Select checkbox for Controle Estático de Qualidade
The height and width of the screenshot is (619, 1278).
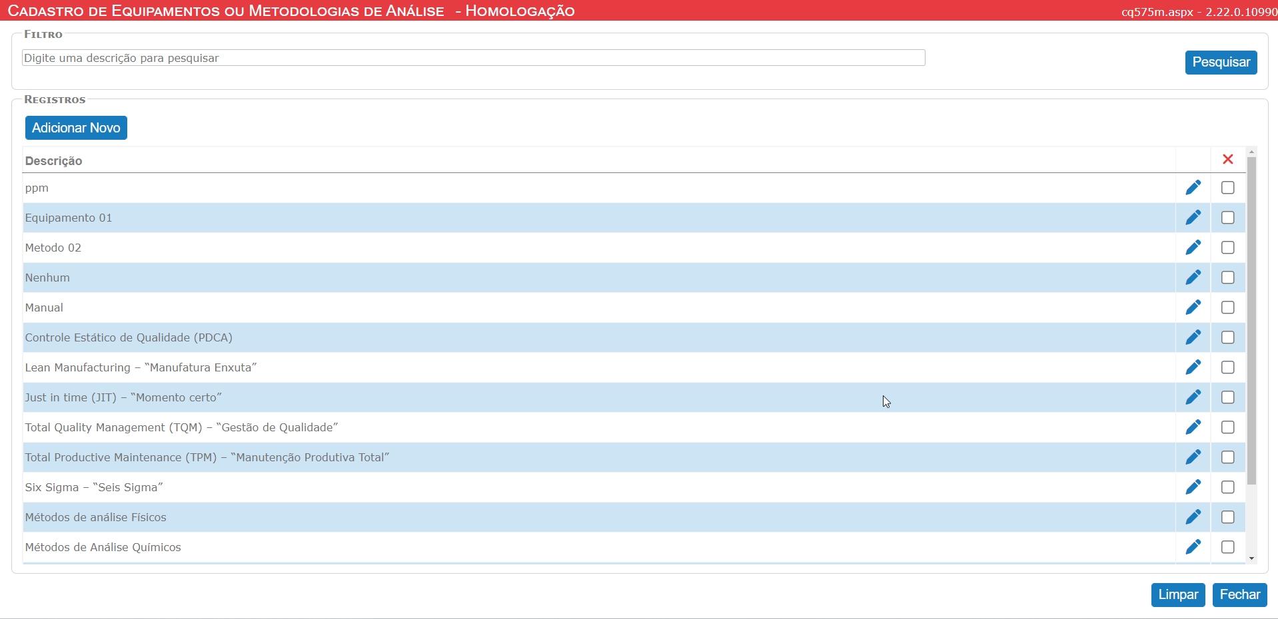tap(1228, 337)
